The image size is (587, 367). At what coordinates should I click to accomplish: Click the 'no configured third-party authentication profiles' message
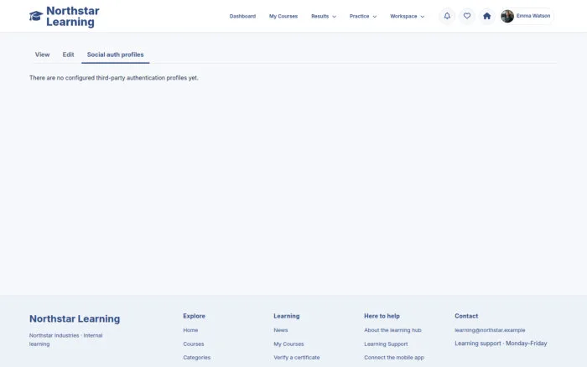114,78
